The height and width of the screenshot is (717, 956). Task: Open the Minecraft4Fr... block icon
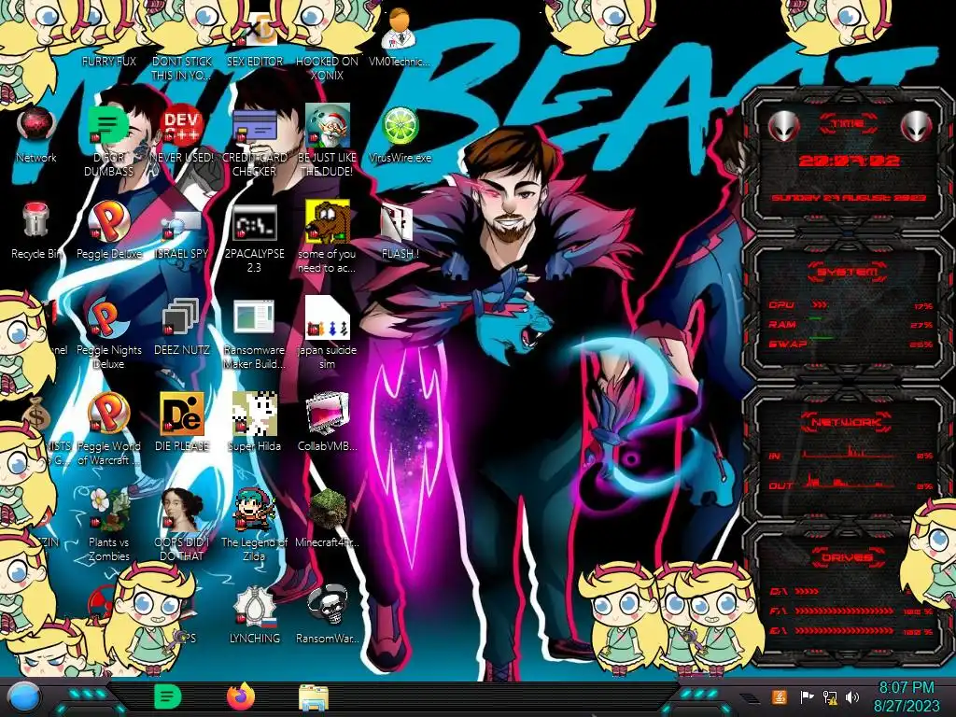(x=327, y=518)
